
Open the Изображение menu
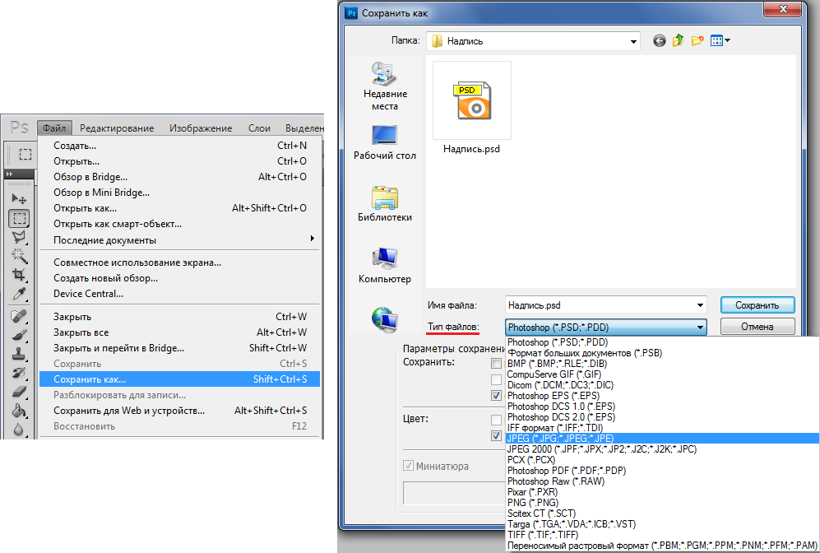coord(201,128)
